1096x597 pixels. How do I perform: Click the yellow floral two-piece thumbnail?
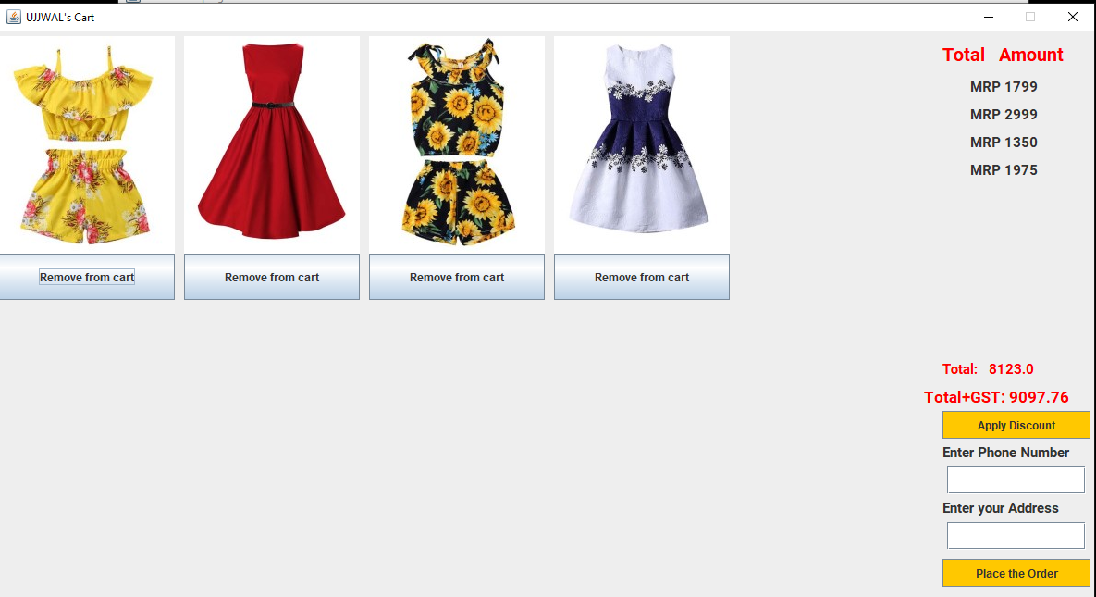click(x=87, y=143)
